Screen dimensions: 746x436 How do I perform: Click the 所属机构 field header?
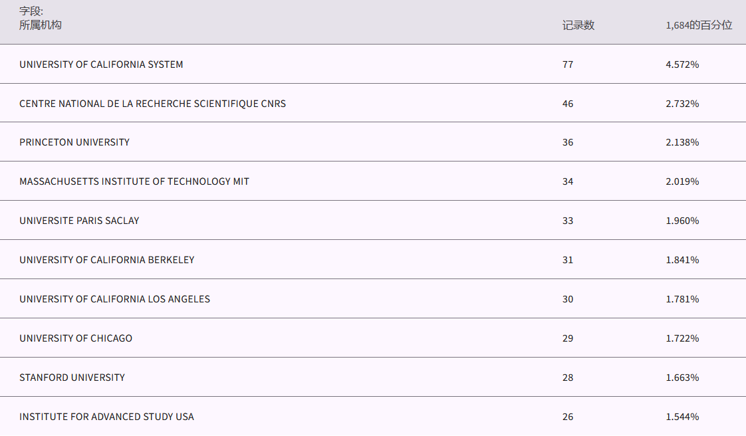(x=41, y=25)
